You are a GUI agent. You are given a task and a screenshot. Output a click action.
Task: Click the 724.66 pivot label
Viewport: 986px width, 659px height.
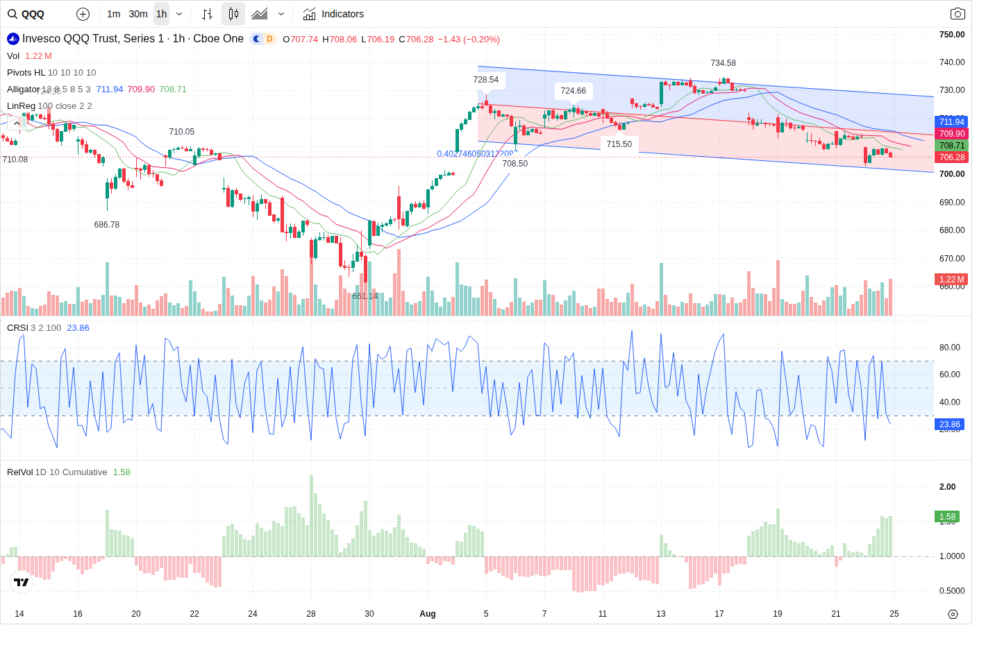[x=574, y=91]
